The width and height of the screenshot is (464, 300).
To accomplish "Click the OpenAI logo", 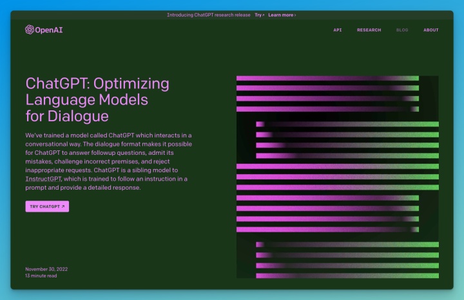I will click(44, 30).
